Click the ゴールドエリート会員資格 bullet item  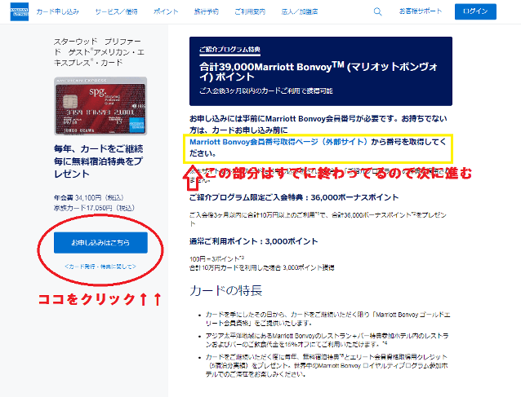tap(327, 319)
